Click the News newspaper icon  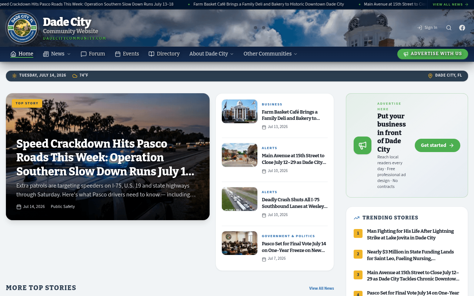[x=46, y=54]
